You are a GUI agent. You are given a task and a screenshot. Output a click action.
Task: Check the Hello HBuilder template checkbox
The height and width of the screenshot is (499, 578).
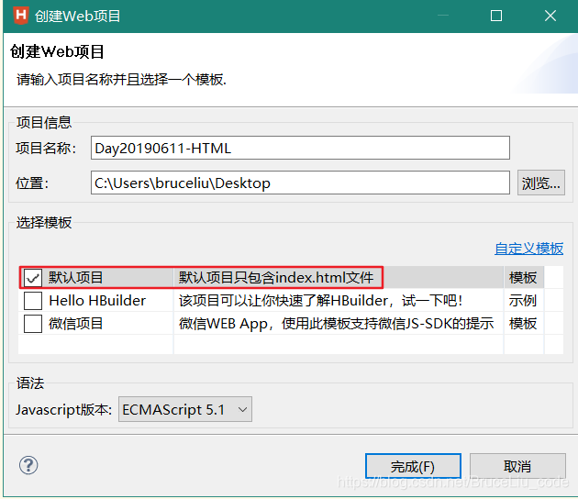(33, 301)
